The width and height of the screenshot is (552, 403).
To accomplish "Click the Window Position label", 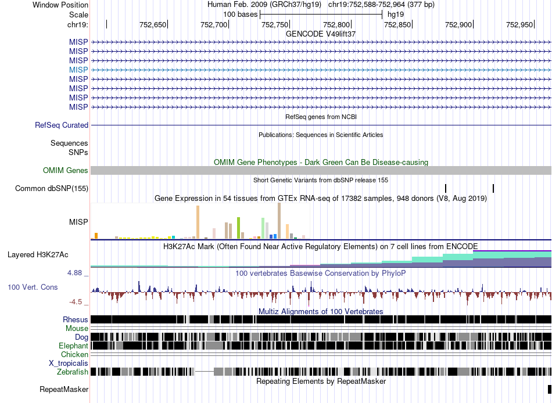I will tap(60, 5).
